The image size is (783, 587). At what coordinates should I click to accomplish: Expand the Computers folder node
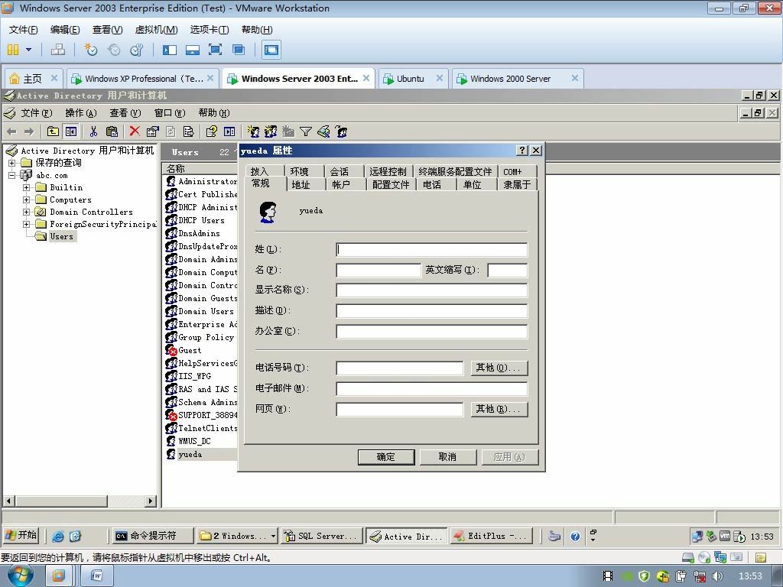[x=27, y=199]
